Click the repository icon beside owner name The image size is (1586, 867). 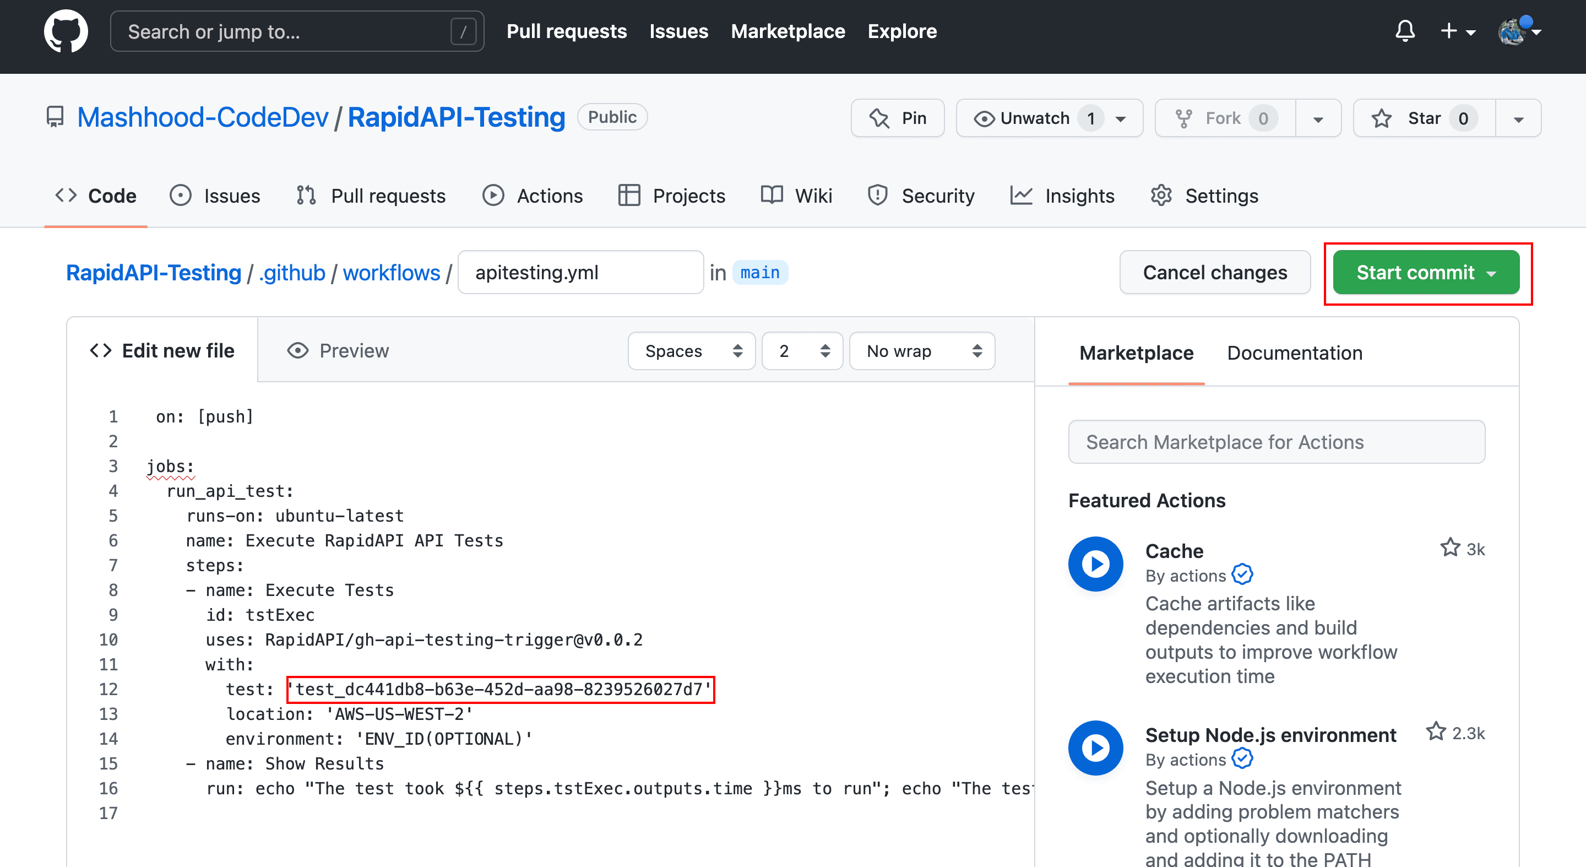[x=55, y=117]
